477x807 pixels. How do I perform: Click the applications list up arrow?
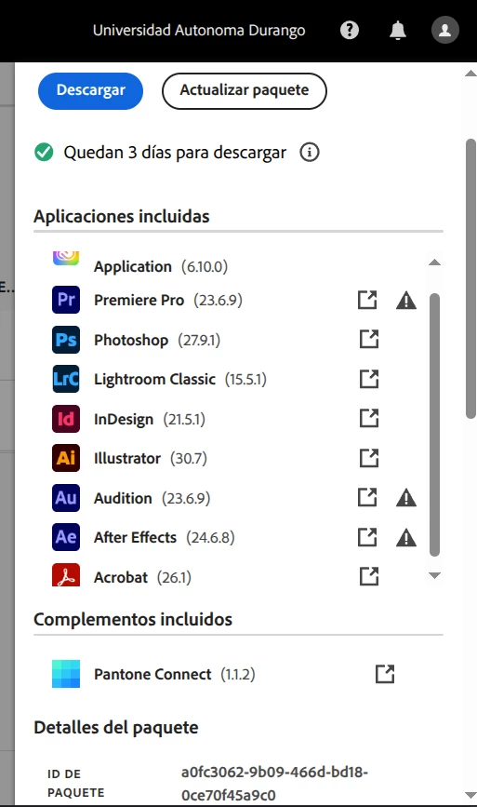tap(434, 262)
